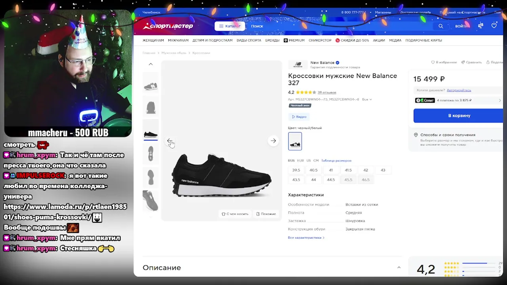
Task: Show the previous product photo arrow
Action: (170, 141)
